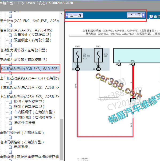Open 电动张力调节器（右驾驶车型） entry
160x161 pixels.
(24, 59)
